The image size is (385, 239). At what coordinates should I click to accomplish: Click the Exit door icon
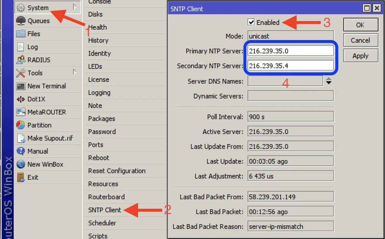coord(21,177)
